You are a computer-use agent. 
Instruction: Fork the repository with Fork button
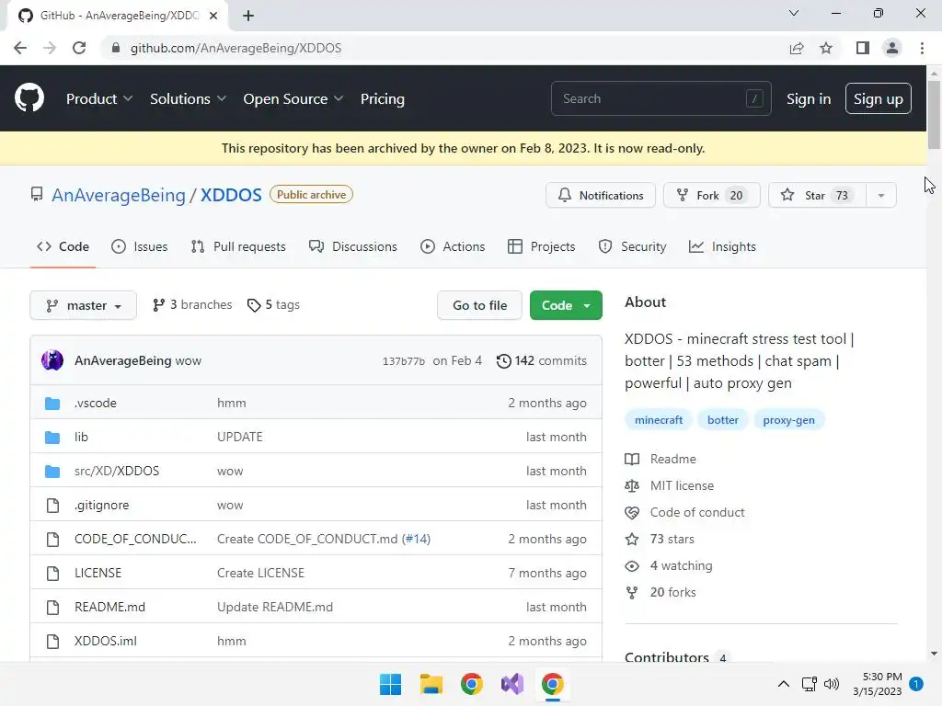pyautogui.click(x=711, y=195)
